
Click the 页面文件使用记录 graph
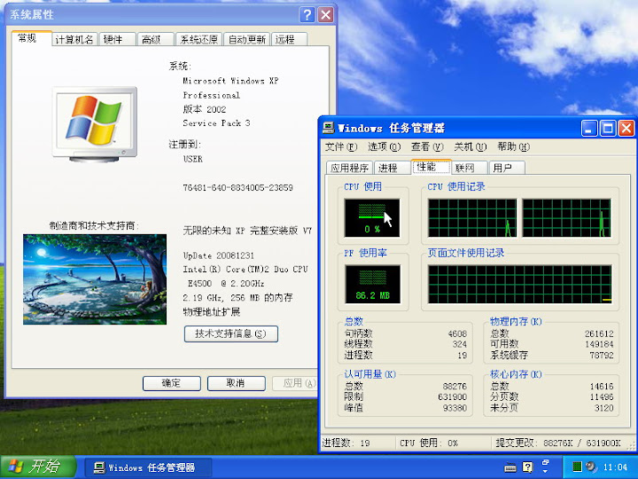519,285
